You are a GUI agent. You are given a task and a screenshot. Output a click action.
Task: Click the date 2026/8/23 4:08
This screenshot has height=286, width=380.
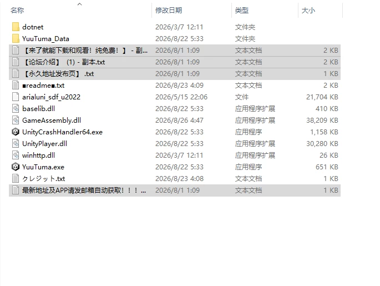[179, 178]
